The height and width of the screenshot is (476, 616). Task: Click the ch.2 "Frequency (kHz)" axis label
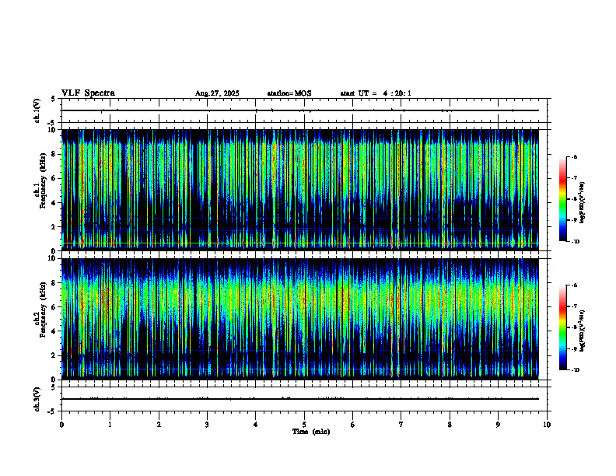coord(43,310)
